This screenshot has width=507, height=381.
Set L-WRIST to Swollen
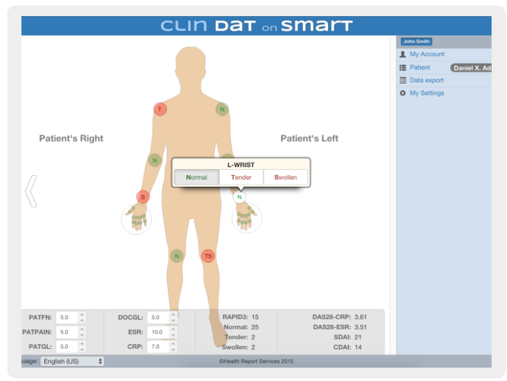[285, 177]
